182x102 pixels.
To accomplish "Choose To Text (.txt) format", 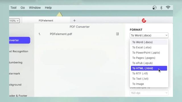I will [149, 79].
